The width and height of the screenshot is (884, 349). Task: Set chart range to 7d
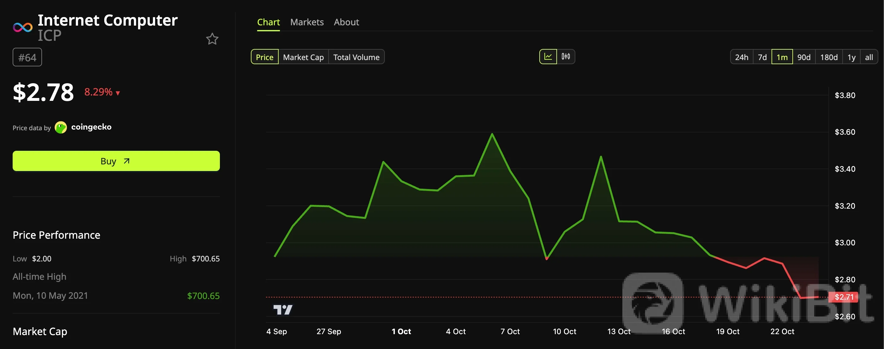click(762, 57)
